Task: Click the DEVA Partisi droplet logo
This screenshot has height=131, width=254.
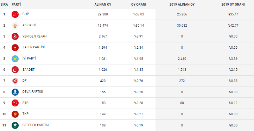Action: point(15,92)
